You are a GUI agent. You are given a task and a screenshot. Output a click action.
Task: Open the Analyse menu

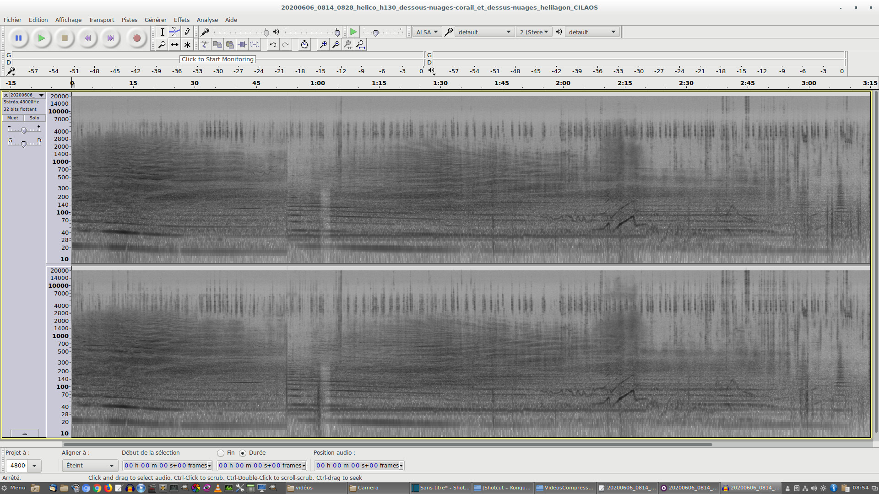click(x=207, y=20)
